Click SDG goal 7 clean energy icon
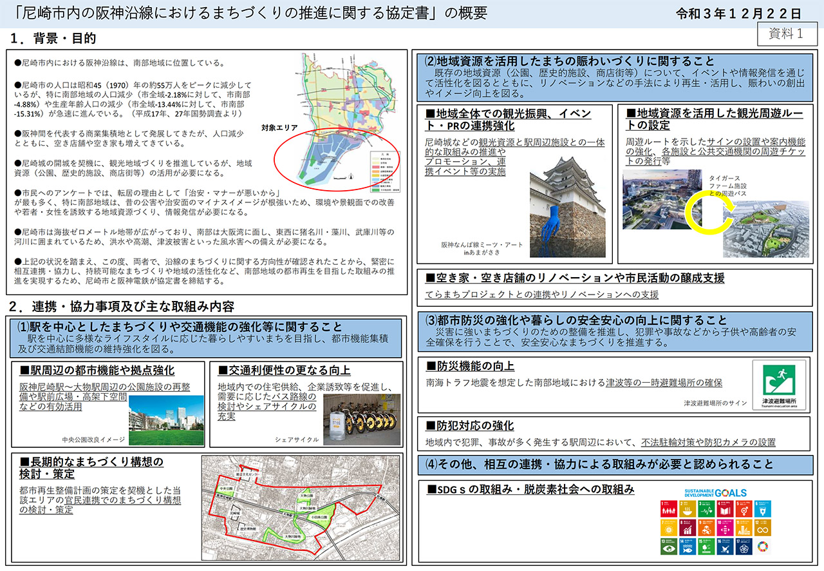 (668, 528)
